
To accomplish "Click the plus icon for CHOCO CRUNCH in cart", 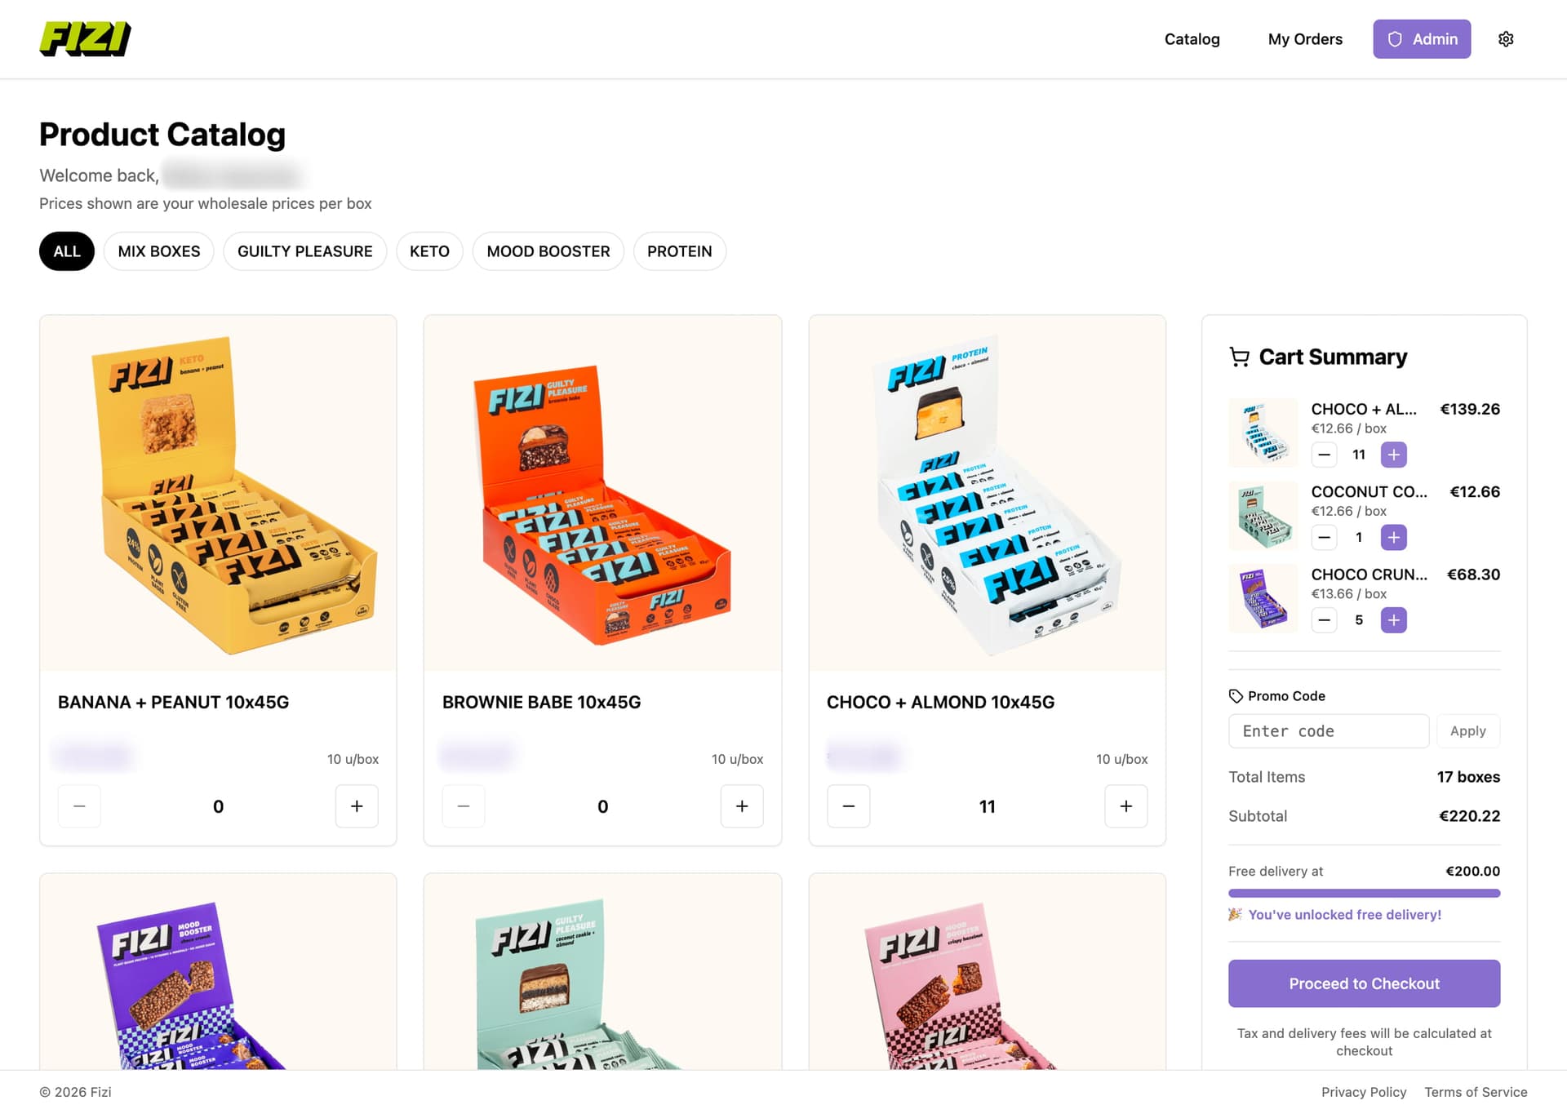I will [1394, 620].
